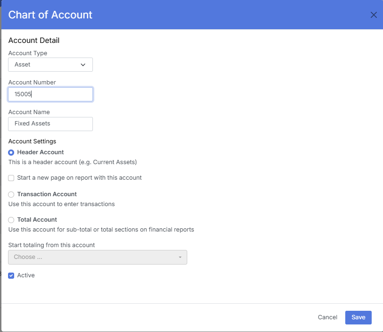Screen dimensions: 383x332
Task: Save the account details
Action: pos(358,317)
